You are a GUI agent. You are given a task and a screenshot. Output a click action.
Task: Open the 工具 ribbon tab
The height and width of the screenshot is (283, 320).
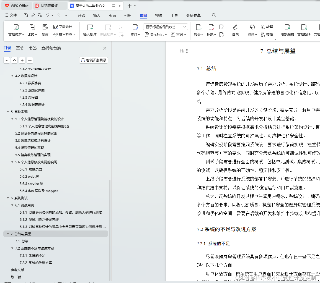(x=174, y=15)
